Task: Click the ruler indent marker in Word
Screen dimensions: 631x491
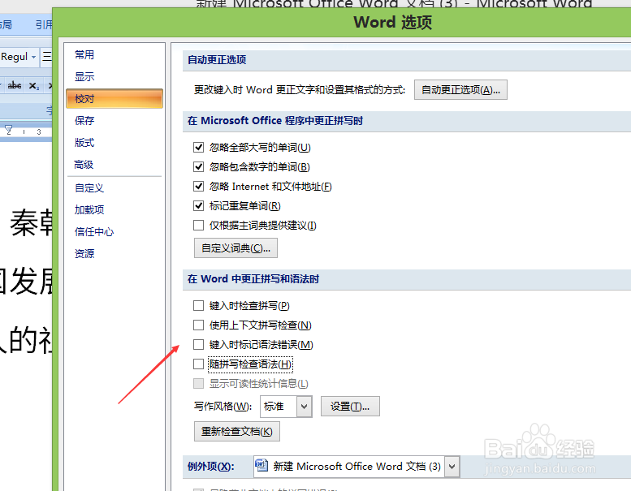Action: click(x=8, y=131)
